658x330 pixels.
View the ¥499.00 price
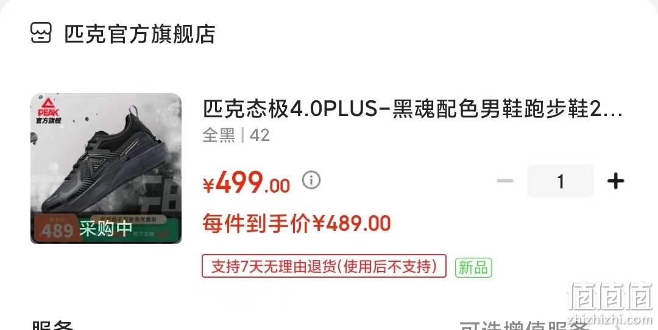tap(246, 182)
